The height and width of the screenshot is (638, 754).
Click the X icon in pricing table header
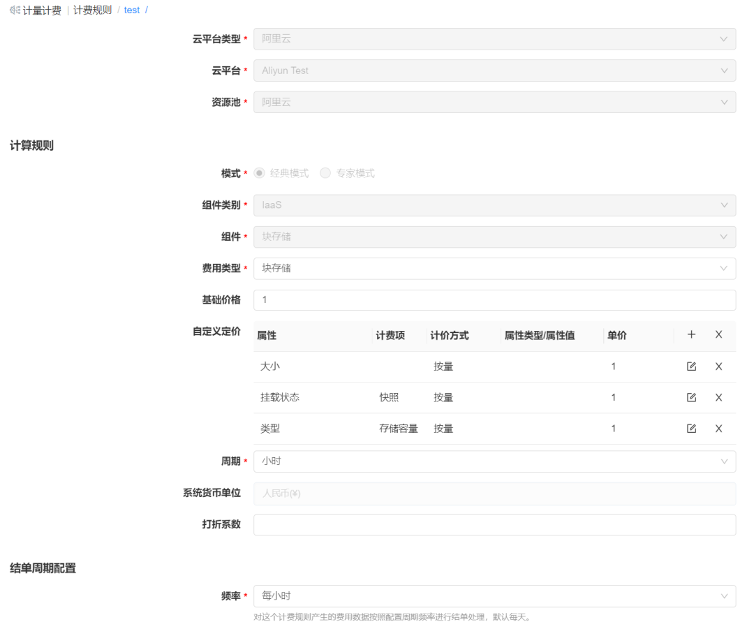pyautogui.click(x=719, y=334)
